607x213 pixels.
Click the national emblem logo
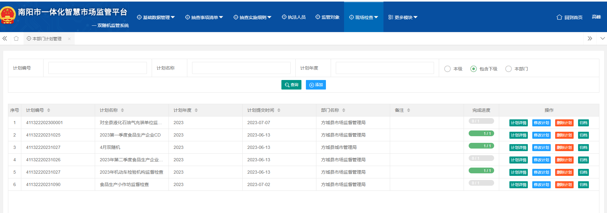click(8, 15)
